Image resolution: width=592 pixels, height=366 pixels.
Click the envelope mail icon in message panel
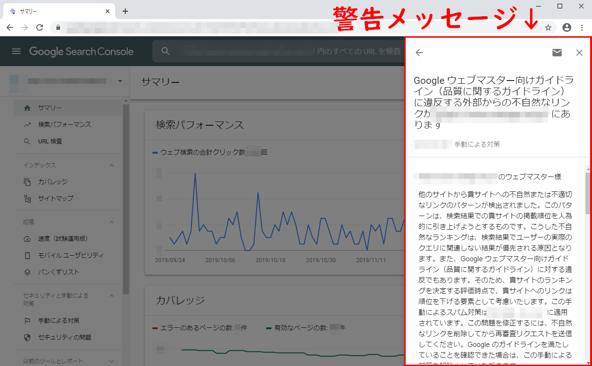[x=557, y=53]
